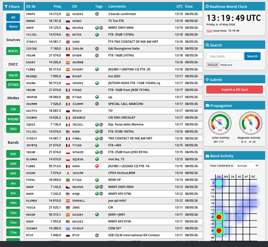This screenshot has height=247, width=268.
Task: Toggle the OTHER DXCC filter
Action: tap(13, 85)
